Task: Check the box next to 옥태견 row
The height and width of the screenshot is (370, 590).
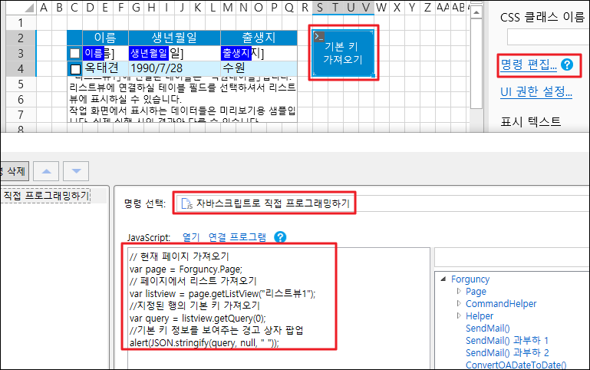Action: (x=75, y=68)
